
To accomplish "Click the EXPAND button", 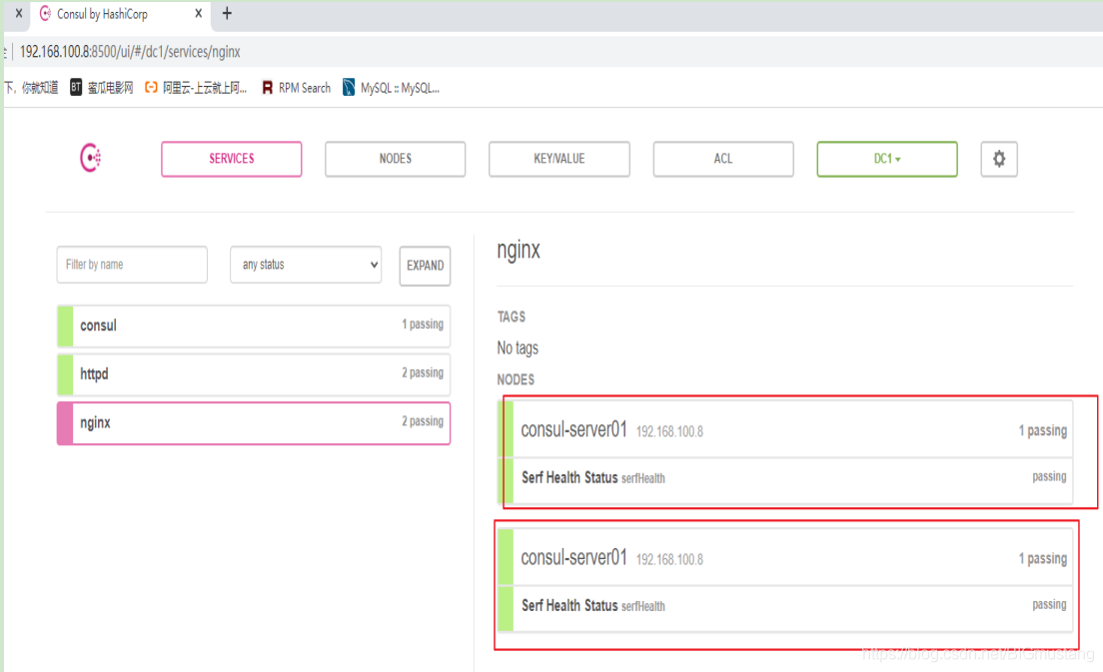I will pyautogui.click(x=425, y=266).
